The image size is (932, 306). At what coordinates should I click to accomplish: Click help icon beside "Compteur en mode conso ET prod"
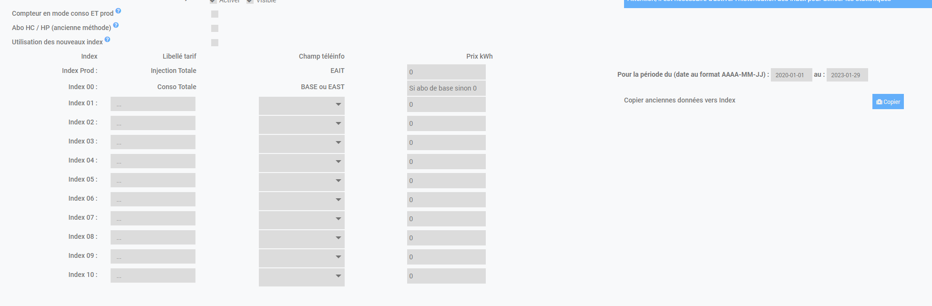118,11
